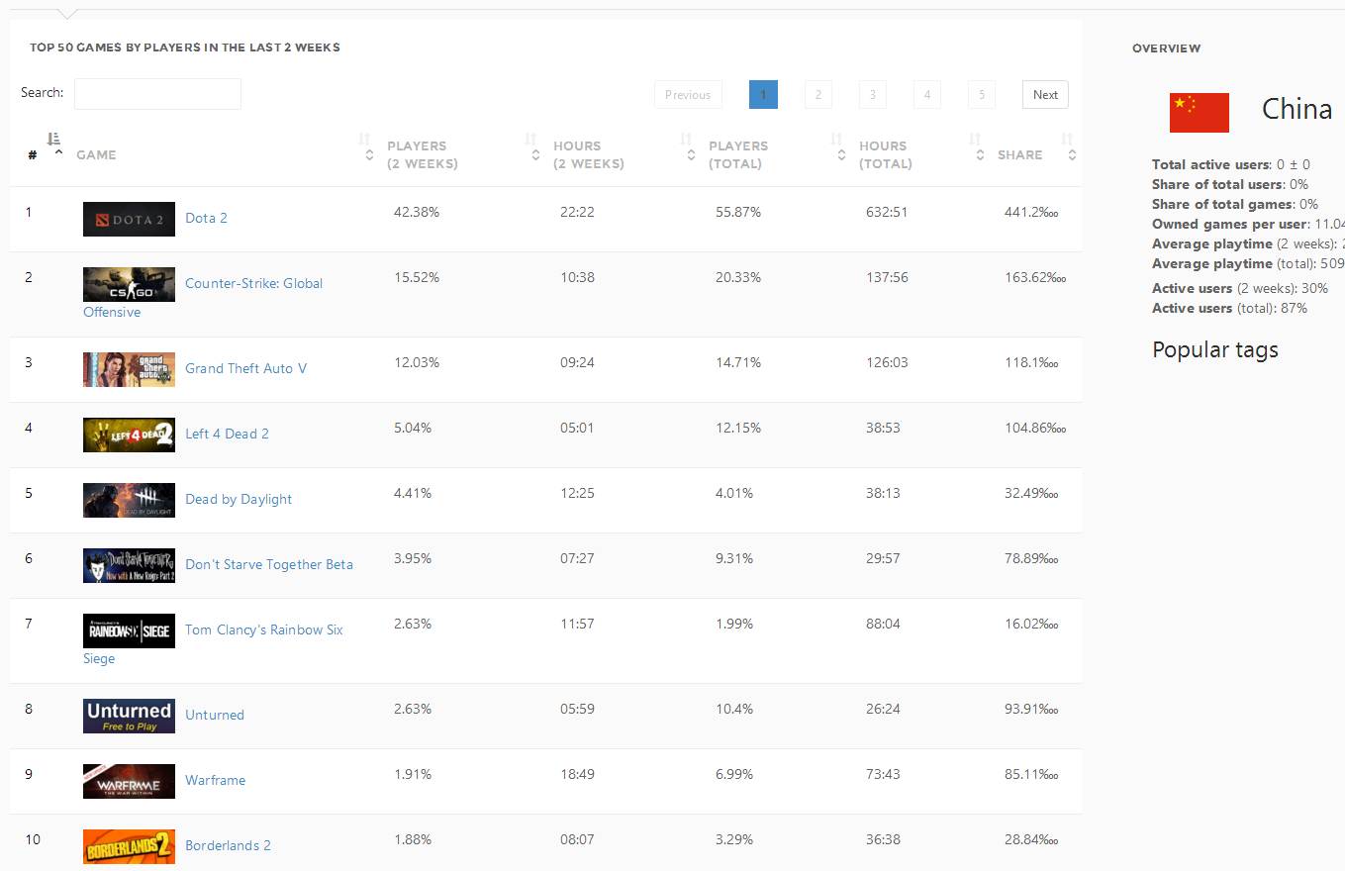
Task: Click the Warframe game thumbnail
Action: point(129,781)
